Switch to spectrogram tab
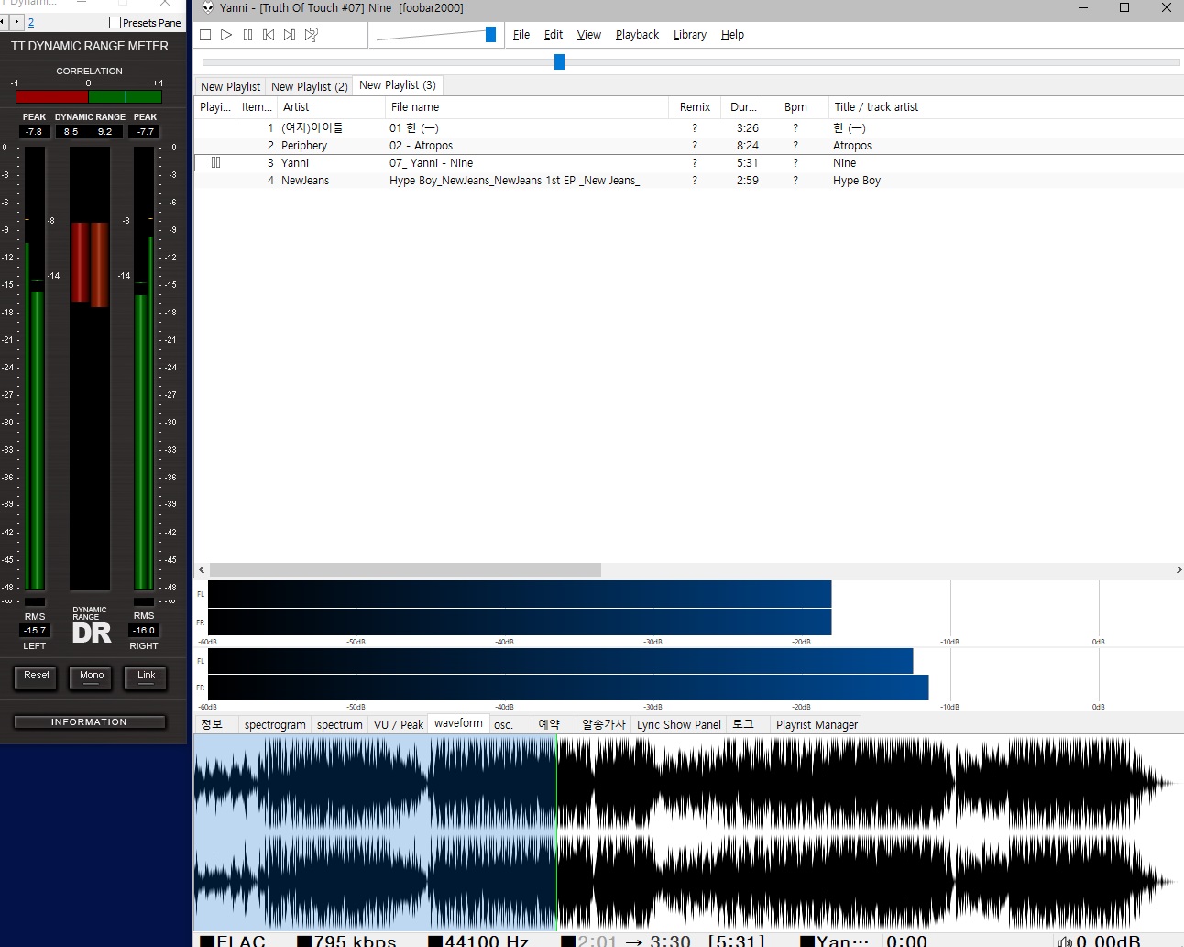 (275, 724)
